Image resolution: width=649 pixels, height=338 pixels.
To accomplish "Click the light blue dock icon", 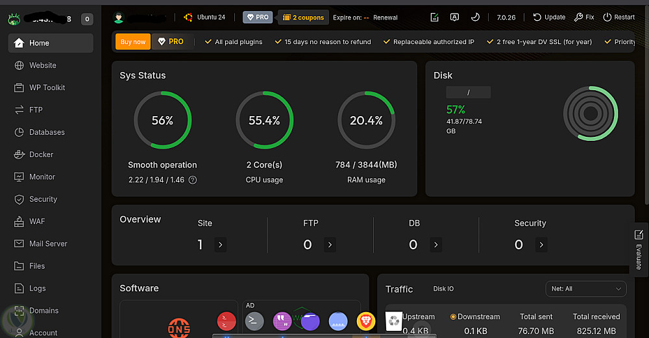I will point(338,321).
